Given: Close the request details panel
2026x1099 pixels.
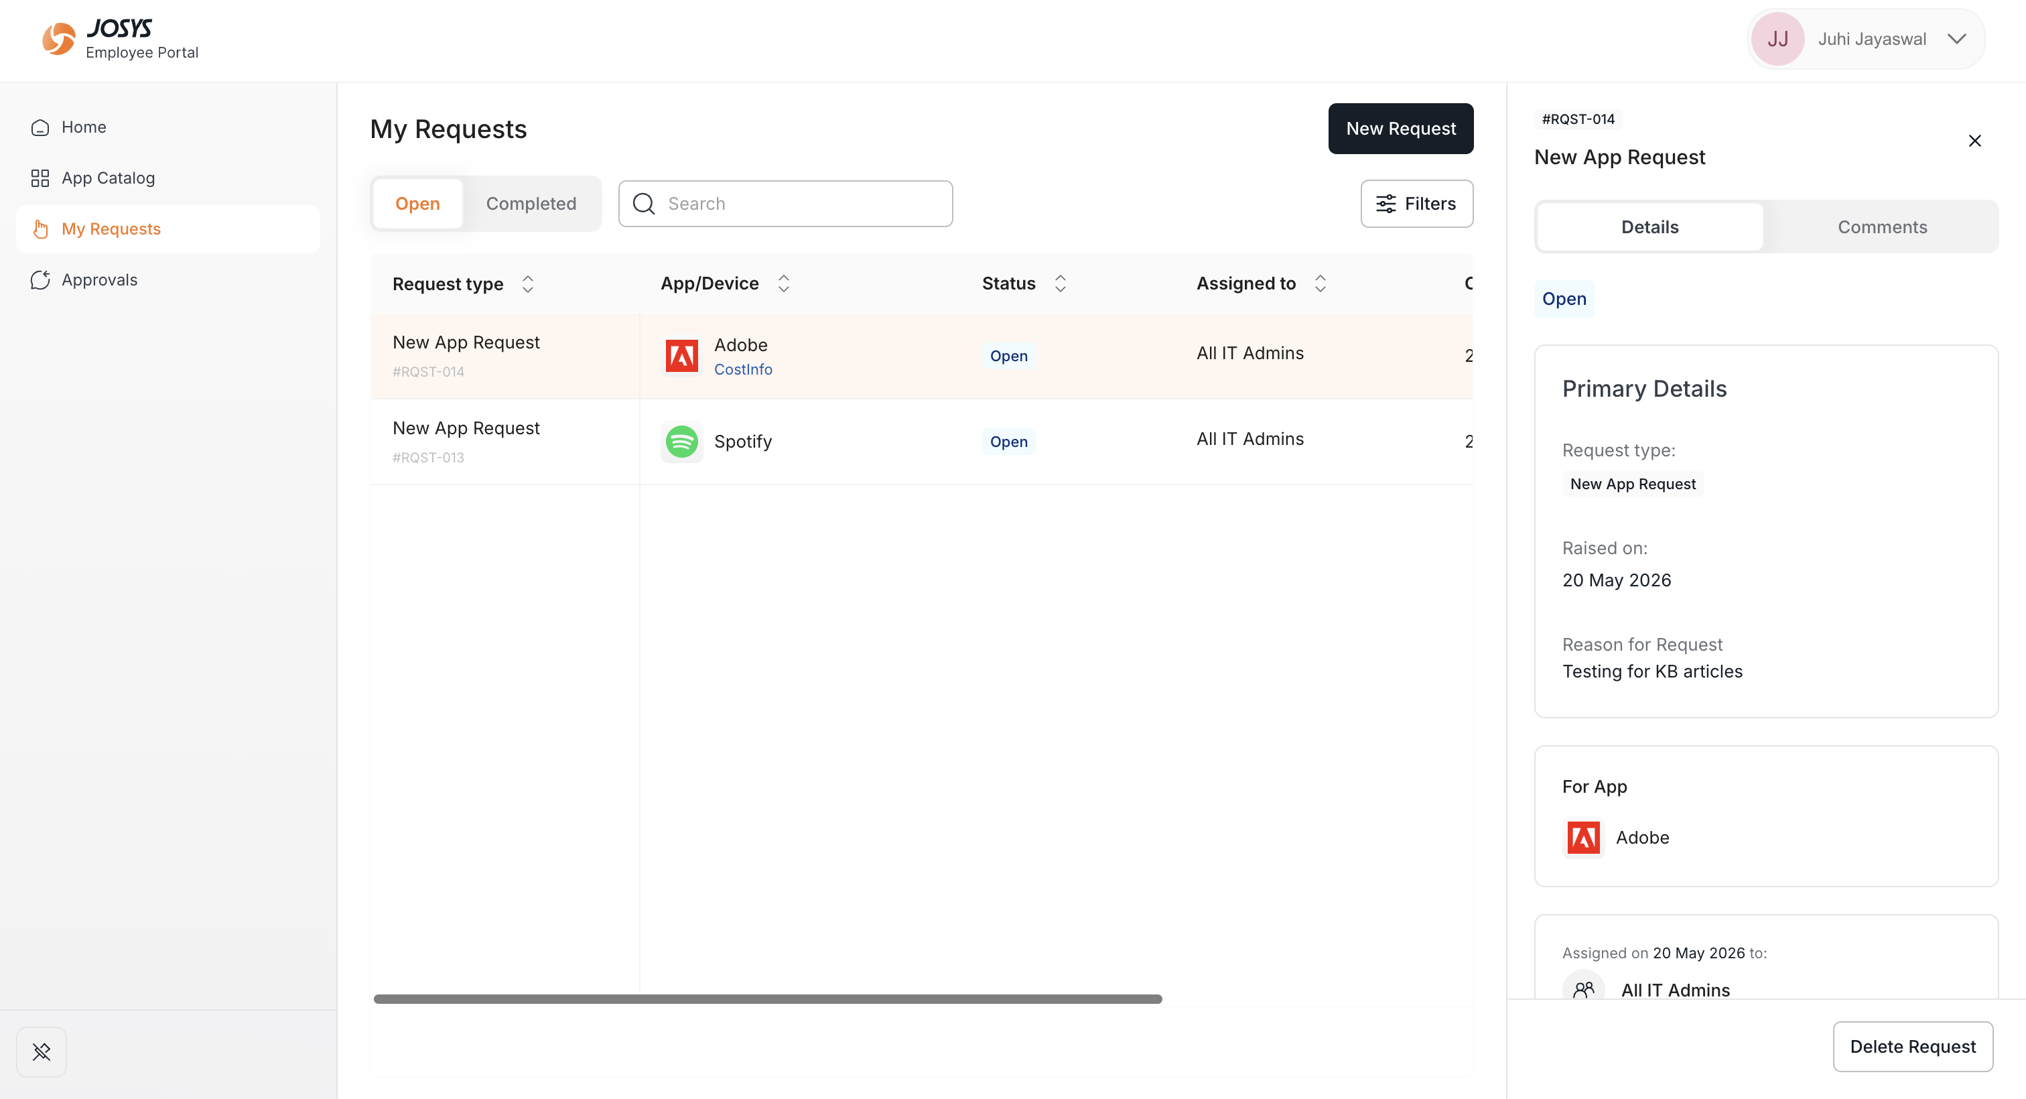Looking at the screenshot, I should click(1974, 141).
